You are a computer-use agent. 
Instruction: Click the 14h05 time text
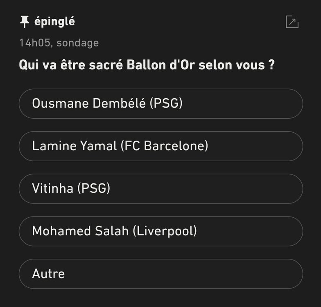pos(35,43)
